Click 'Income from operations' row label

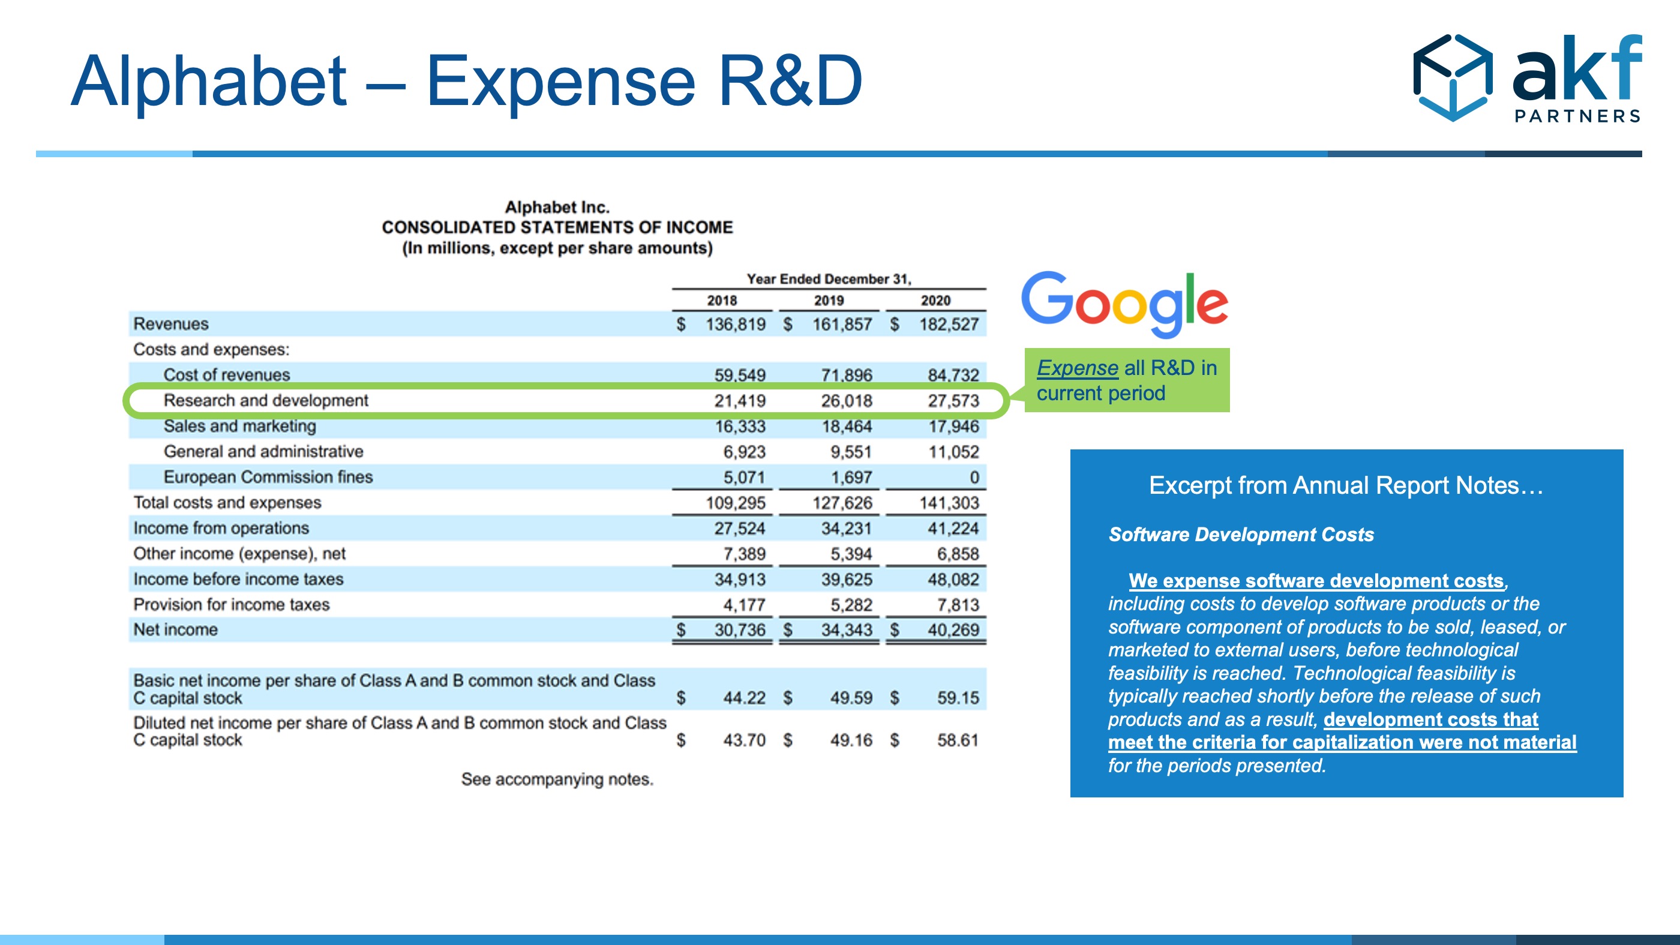(x=221, y=527)
